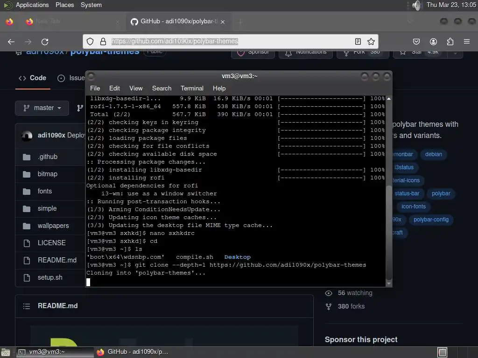Screen dimensions: 478x358
Task: Toggle reader view in address bar
Action: tap(358, 41)
